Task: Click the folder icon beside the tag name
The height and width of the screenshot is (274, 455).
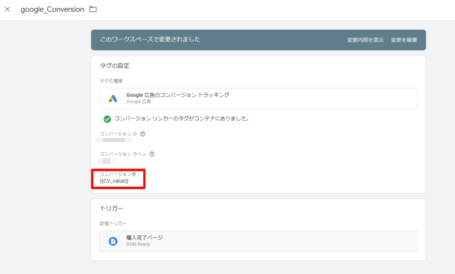Action: 93,9
